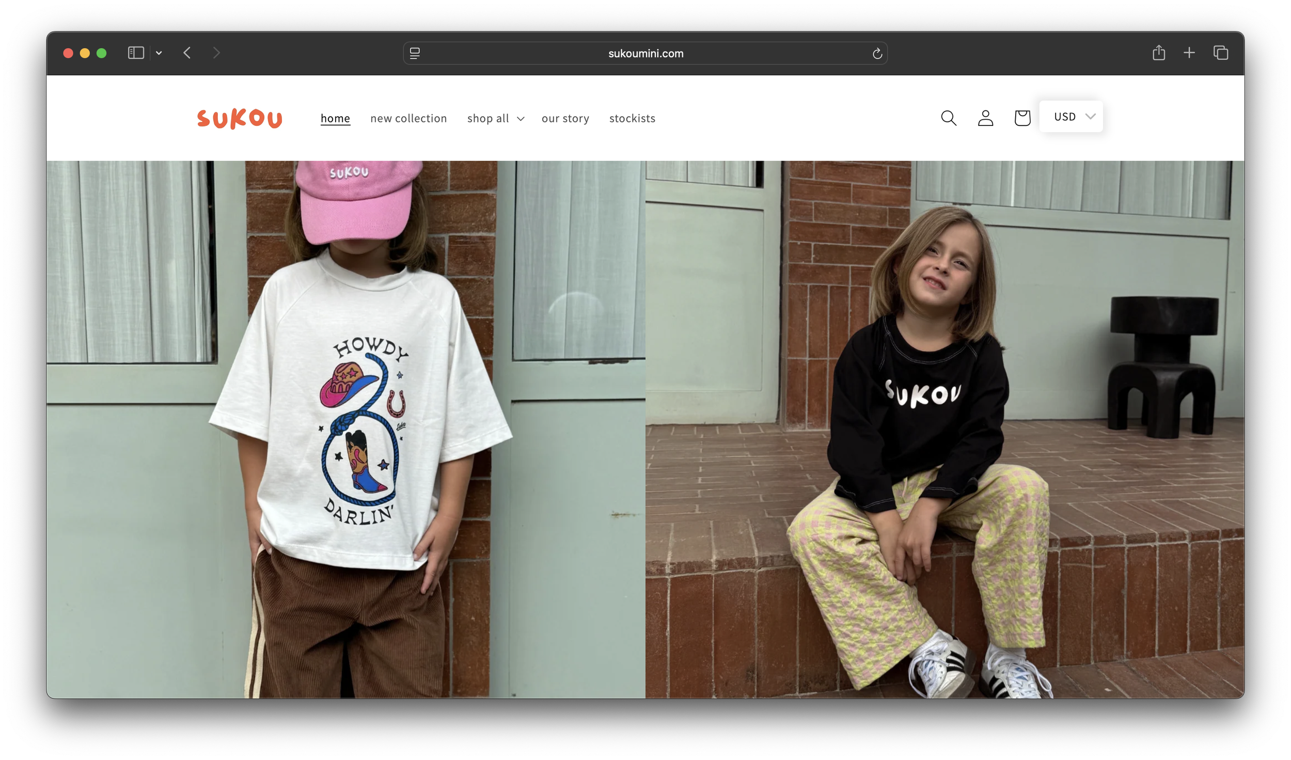Viewport: 1291px width, 760px height.
Task: Expand the sidebar tab group dropdown arrow
Action: pos(159,53)
